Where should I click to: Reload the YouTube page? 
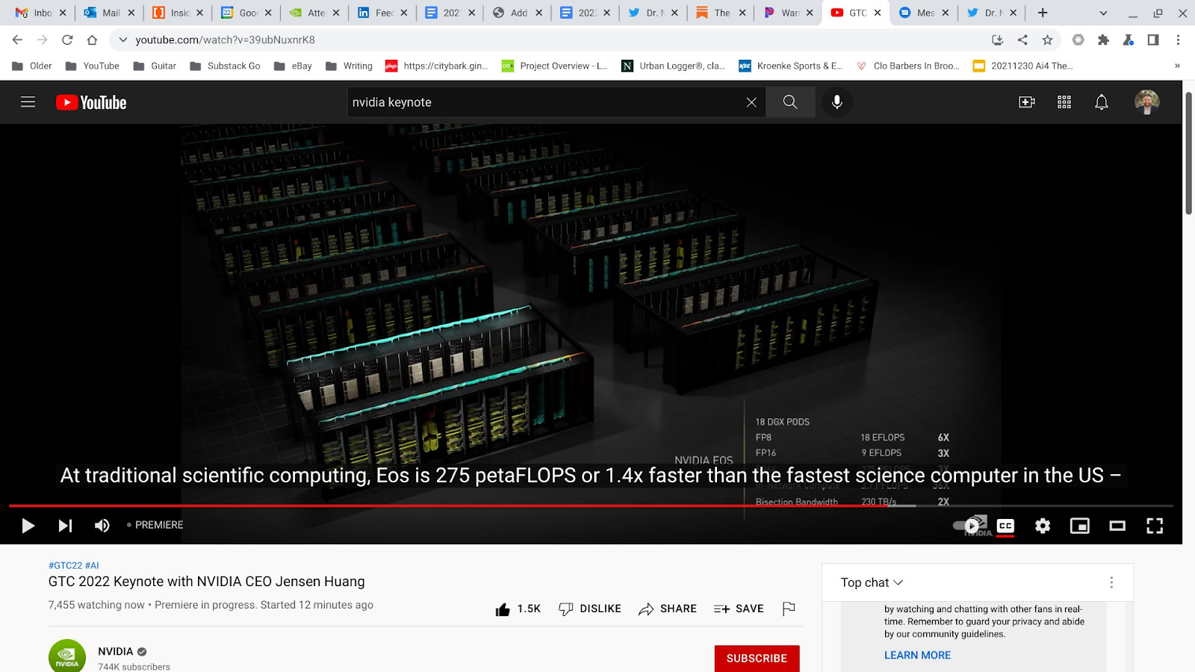pos(67,40)
